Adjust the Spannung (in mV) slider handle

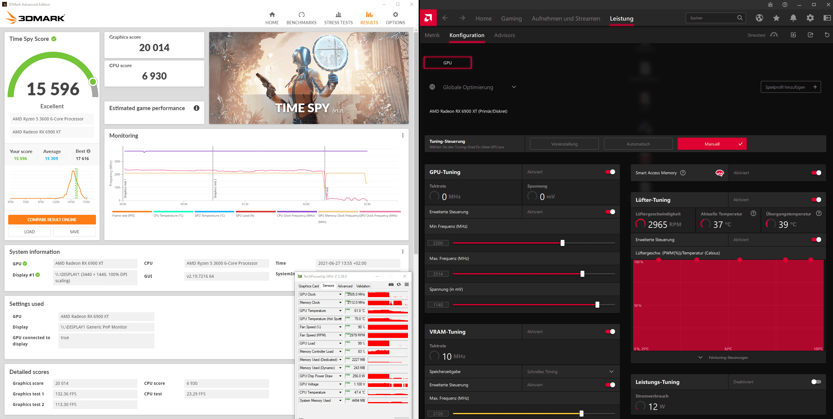pos(597,305)
